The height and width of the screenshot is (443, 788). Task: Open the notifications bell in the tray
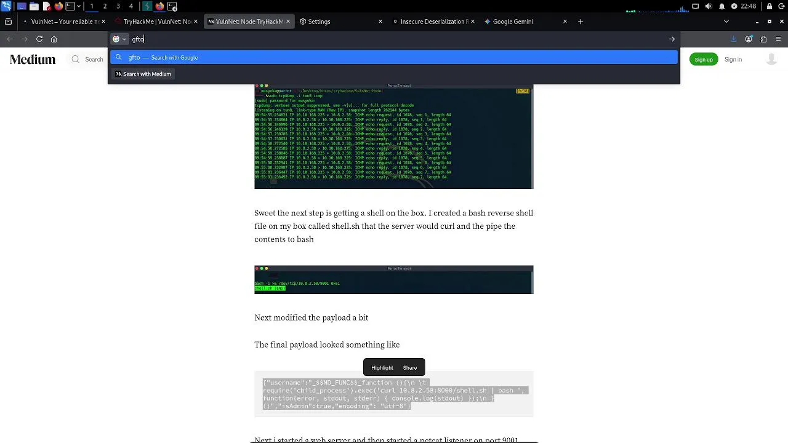(721, 6)
